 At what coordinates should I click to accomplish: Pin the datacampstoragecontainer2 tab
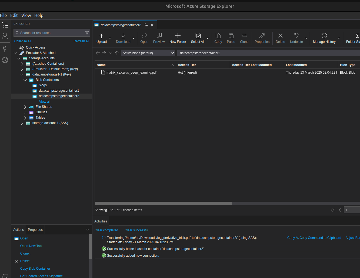coord(146,25)
